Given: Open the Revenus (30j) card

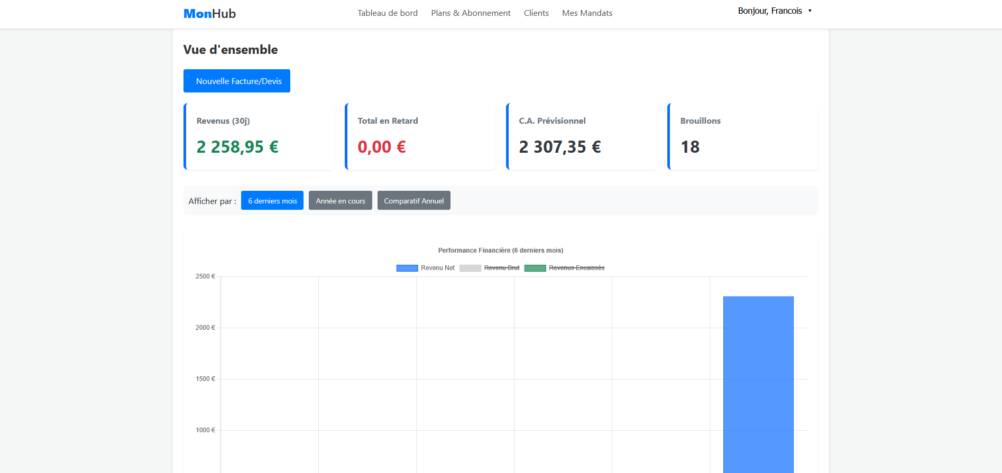Looking at the screenshot, I should coord(259,136).
